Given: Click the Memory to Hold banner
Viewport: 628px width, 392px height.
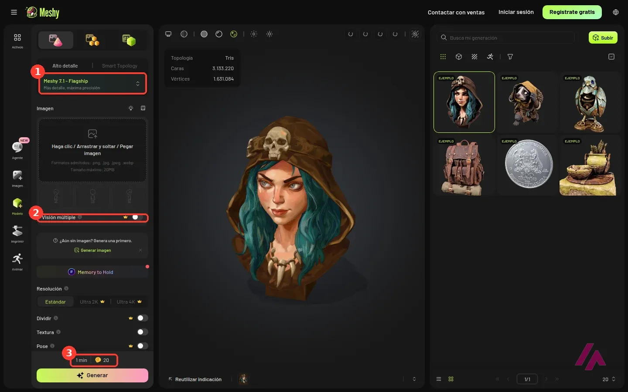Looking at the screenshot, I should [x=92, y=272].
